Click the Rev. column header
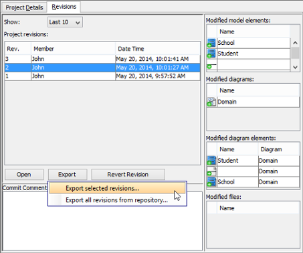This screenshot has width=303, height=253. 18,49
